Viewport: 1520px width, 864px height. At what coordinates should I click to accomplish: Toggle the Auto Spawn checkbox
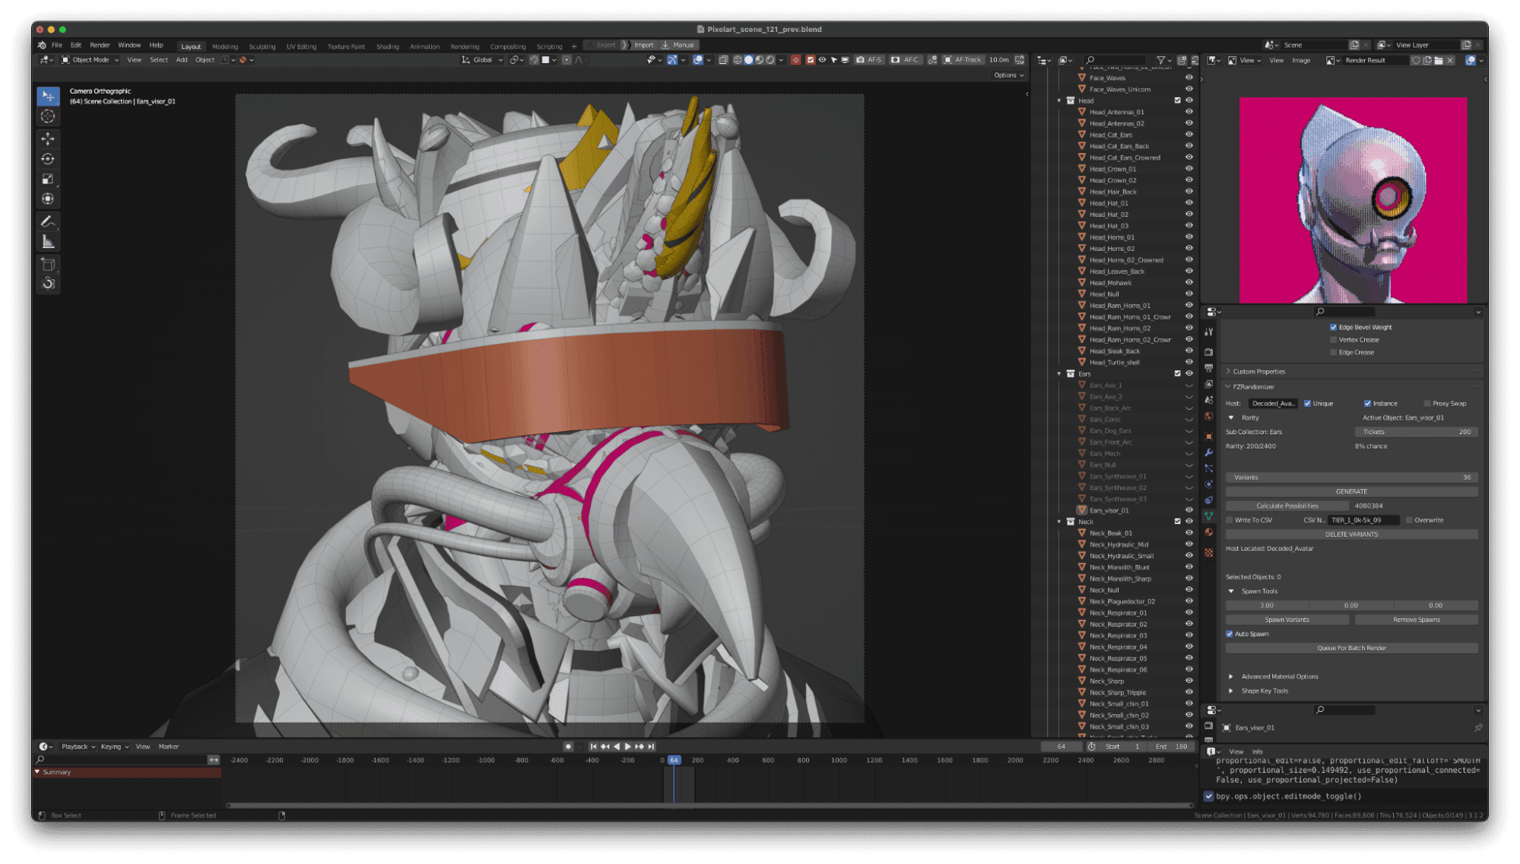1230,634
